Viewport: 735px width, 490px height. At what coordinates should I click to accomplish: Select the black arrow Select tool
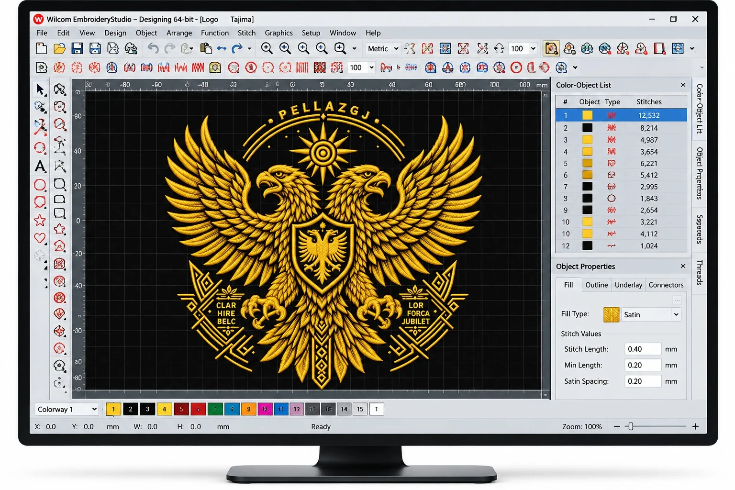click(41, 89)
